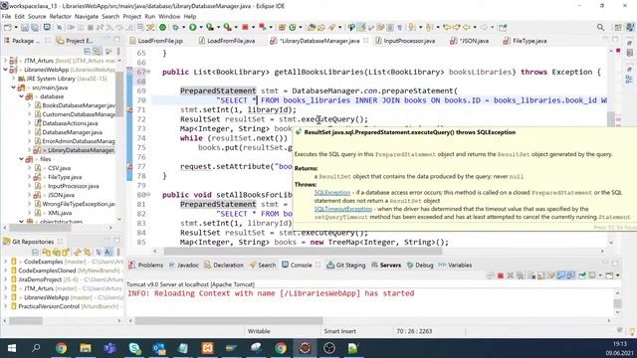Image resolution: width=637 pixels, height=358 pixels.
Task: Select CSV.java in the files package
Action: pos(60,168)
